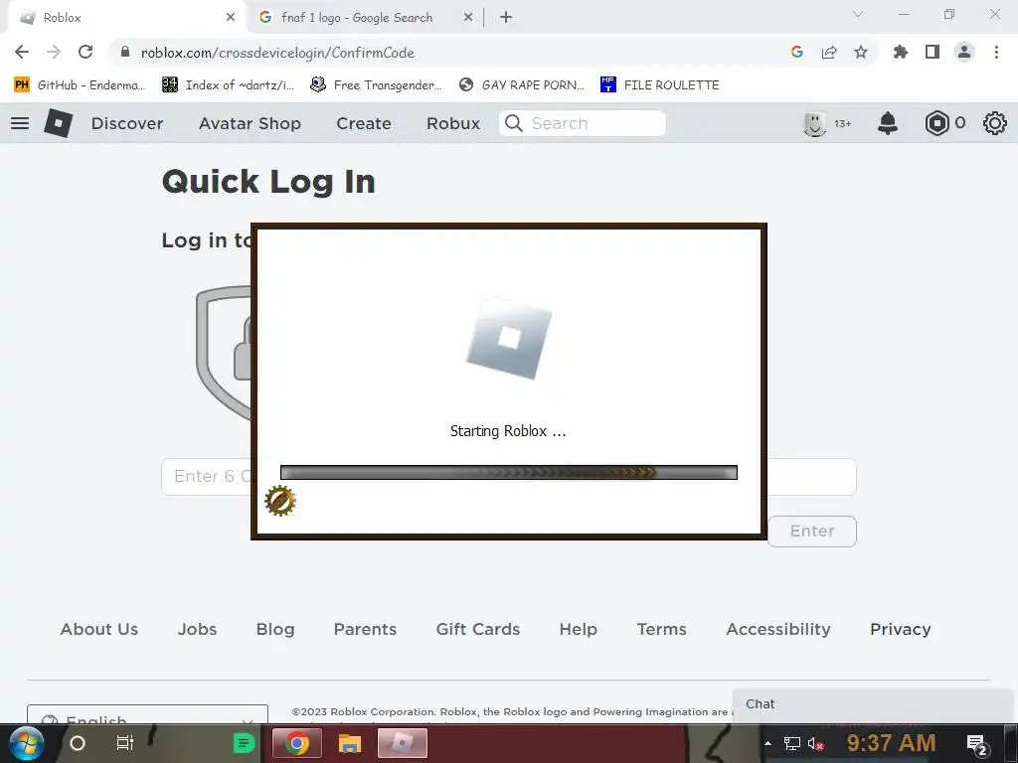Open the Create page
Screen dimensions: 1018x763
(364, 123)
